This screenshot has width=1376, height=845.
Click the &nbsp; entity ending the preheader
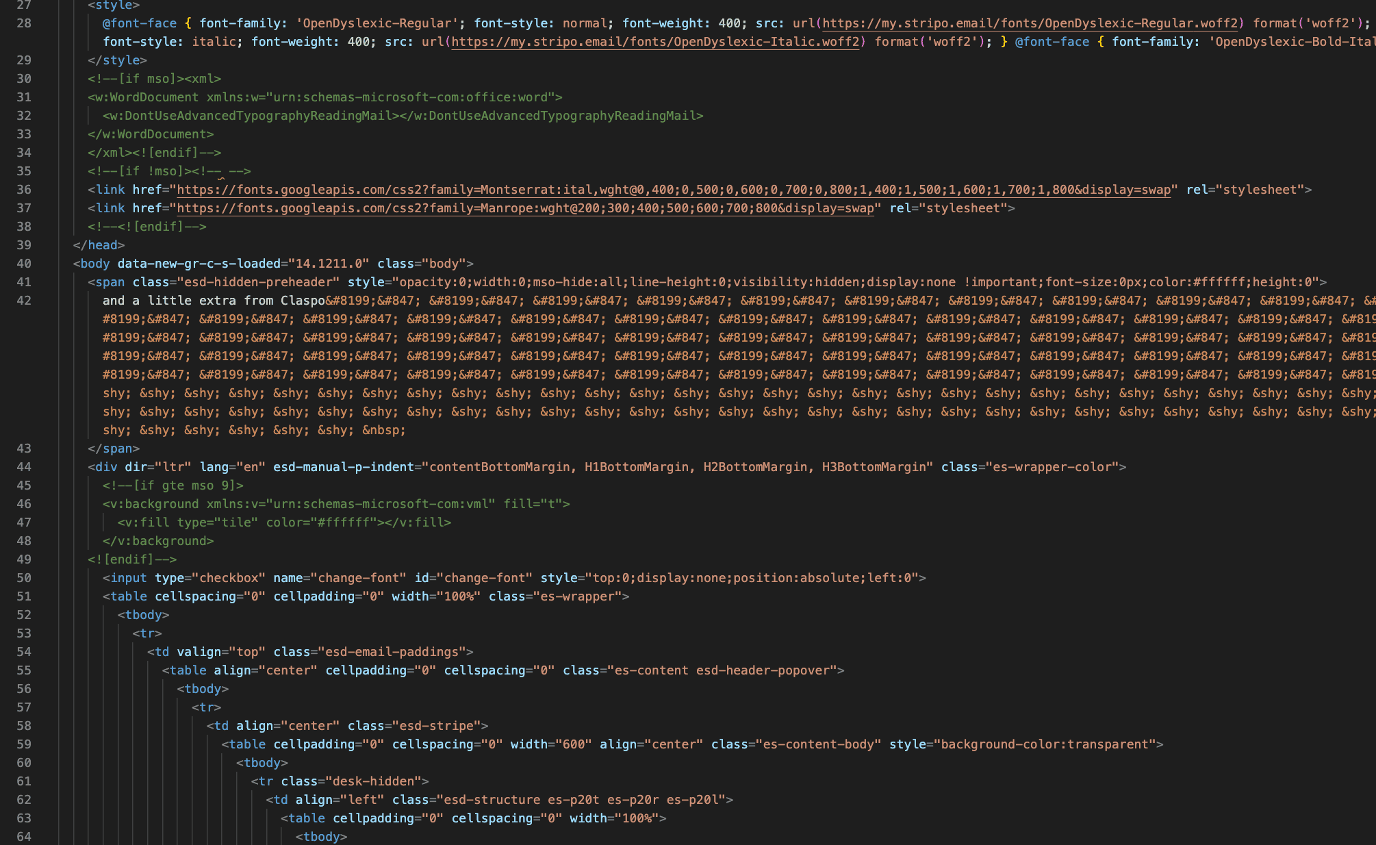[383, 430]
